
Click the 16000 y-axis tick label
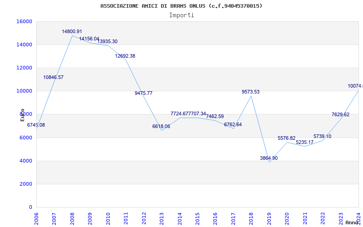point(25,21)
